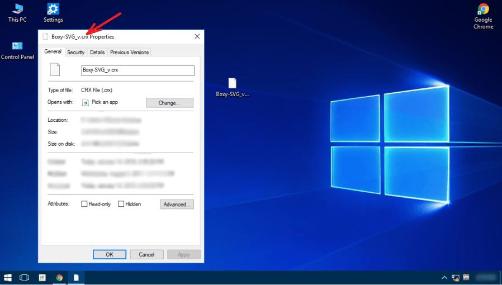502x285 pixels.
Task: Click Change to pick an app
Action: pyautogui.click(x=169, y=103)
